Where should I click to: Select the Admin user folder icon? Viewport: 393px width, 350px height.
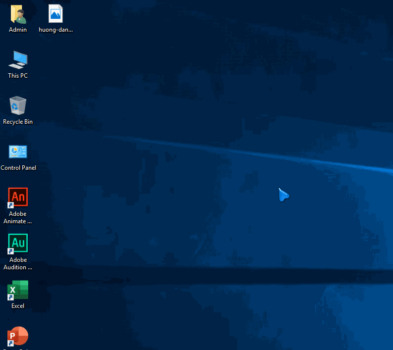point(18,14)
